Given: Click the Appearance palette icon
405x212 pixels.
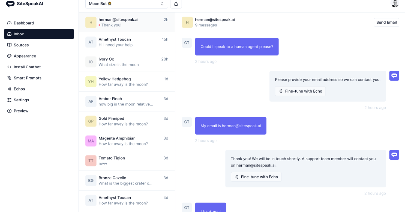Looking at the screenshot, I should click(x=9, y=56).
